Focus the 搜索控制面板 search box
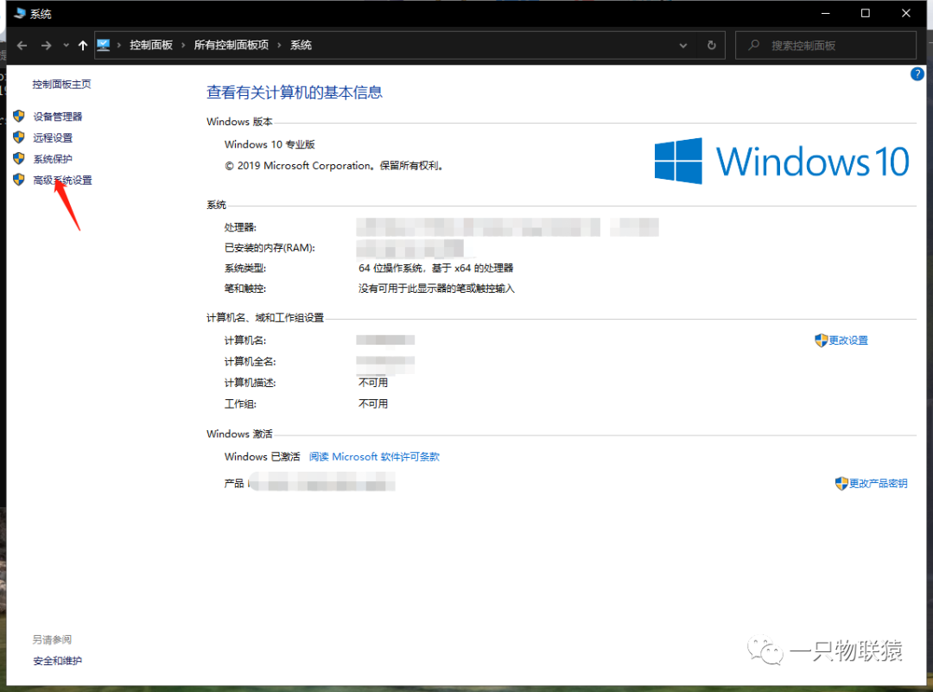The height and width of the screenshot is (692, 933). point(826,45)
